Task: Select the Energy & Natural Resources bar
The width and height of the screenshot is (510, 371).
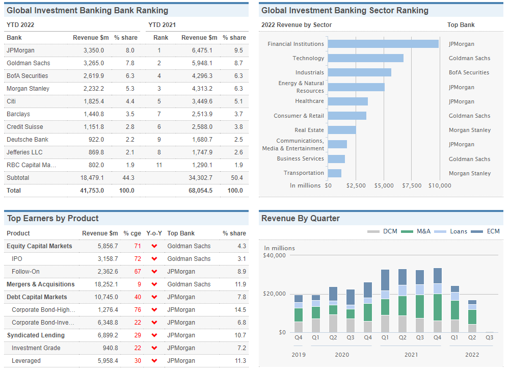Action: 356,87
